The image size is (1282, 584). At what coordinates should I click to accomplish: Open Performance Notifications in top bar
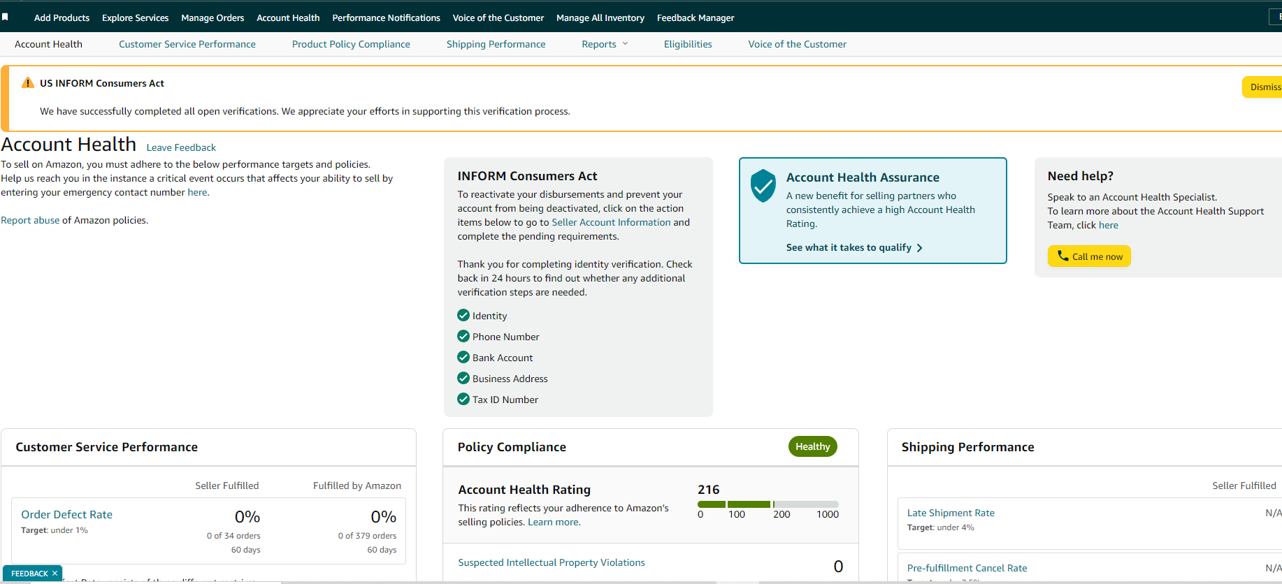coord(386,18)
